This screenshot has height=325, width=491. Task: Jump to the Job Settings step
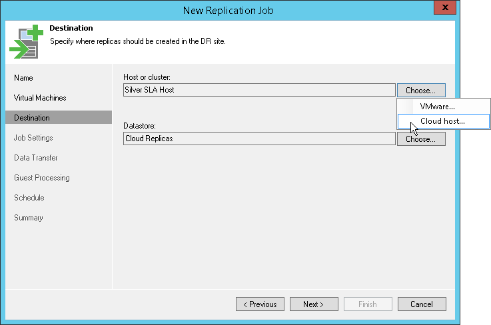tap(33, 138)
